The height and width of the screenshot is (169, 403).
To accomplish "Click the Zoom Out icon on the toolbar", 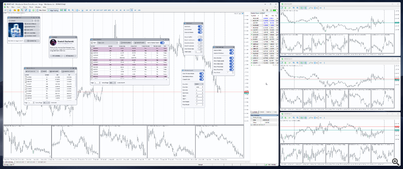I will tap(73, 10).
